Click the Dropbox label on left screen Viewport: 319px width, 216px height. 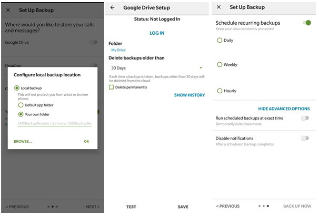13,65
